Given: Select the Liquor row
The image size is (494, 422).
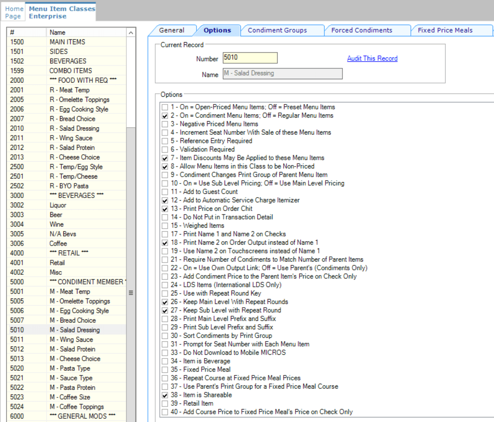Looking at the screenshot, I should tap(67, 205).
